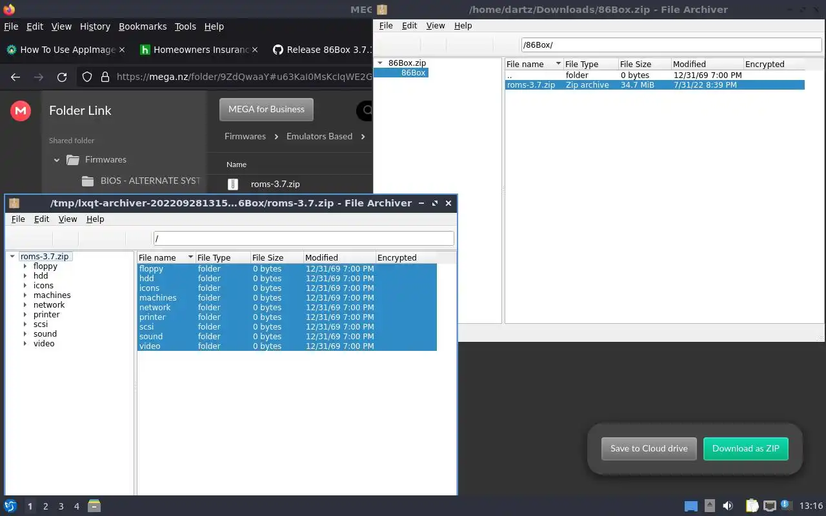Click the red MEGA logo
The height and width of the screenshot is (516, 826).
21,111
